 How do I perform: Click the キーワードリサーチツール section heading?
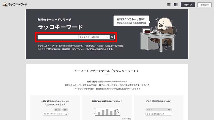(107, 71)
